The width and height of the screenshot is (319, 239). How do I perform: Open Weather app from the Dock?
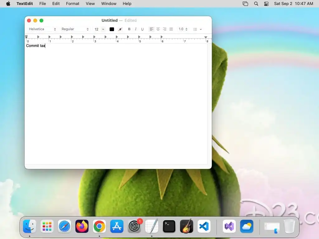point(247,226)
